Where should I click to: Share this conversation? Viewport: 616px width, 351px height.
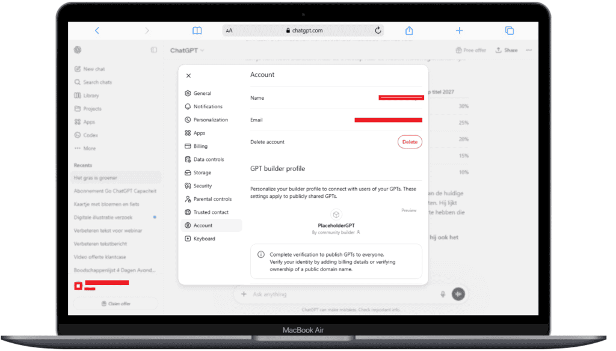[507, 50]
